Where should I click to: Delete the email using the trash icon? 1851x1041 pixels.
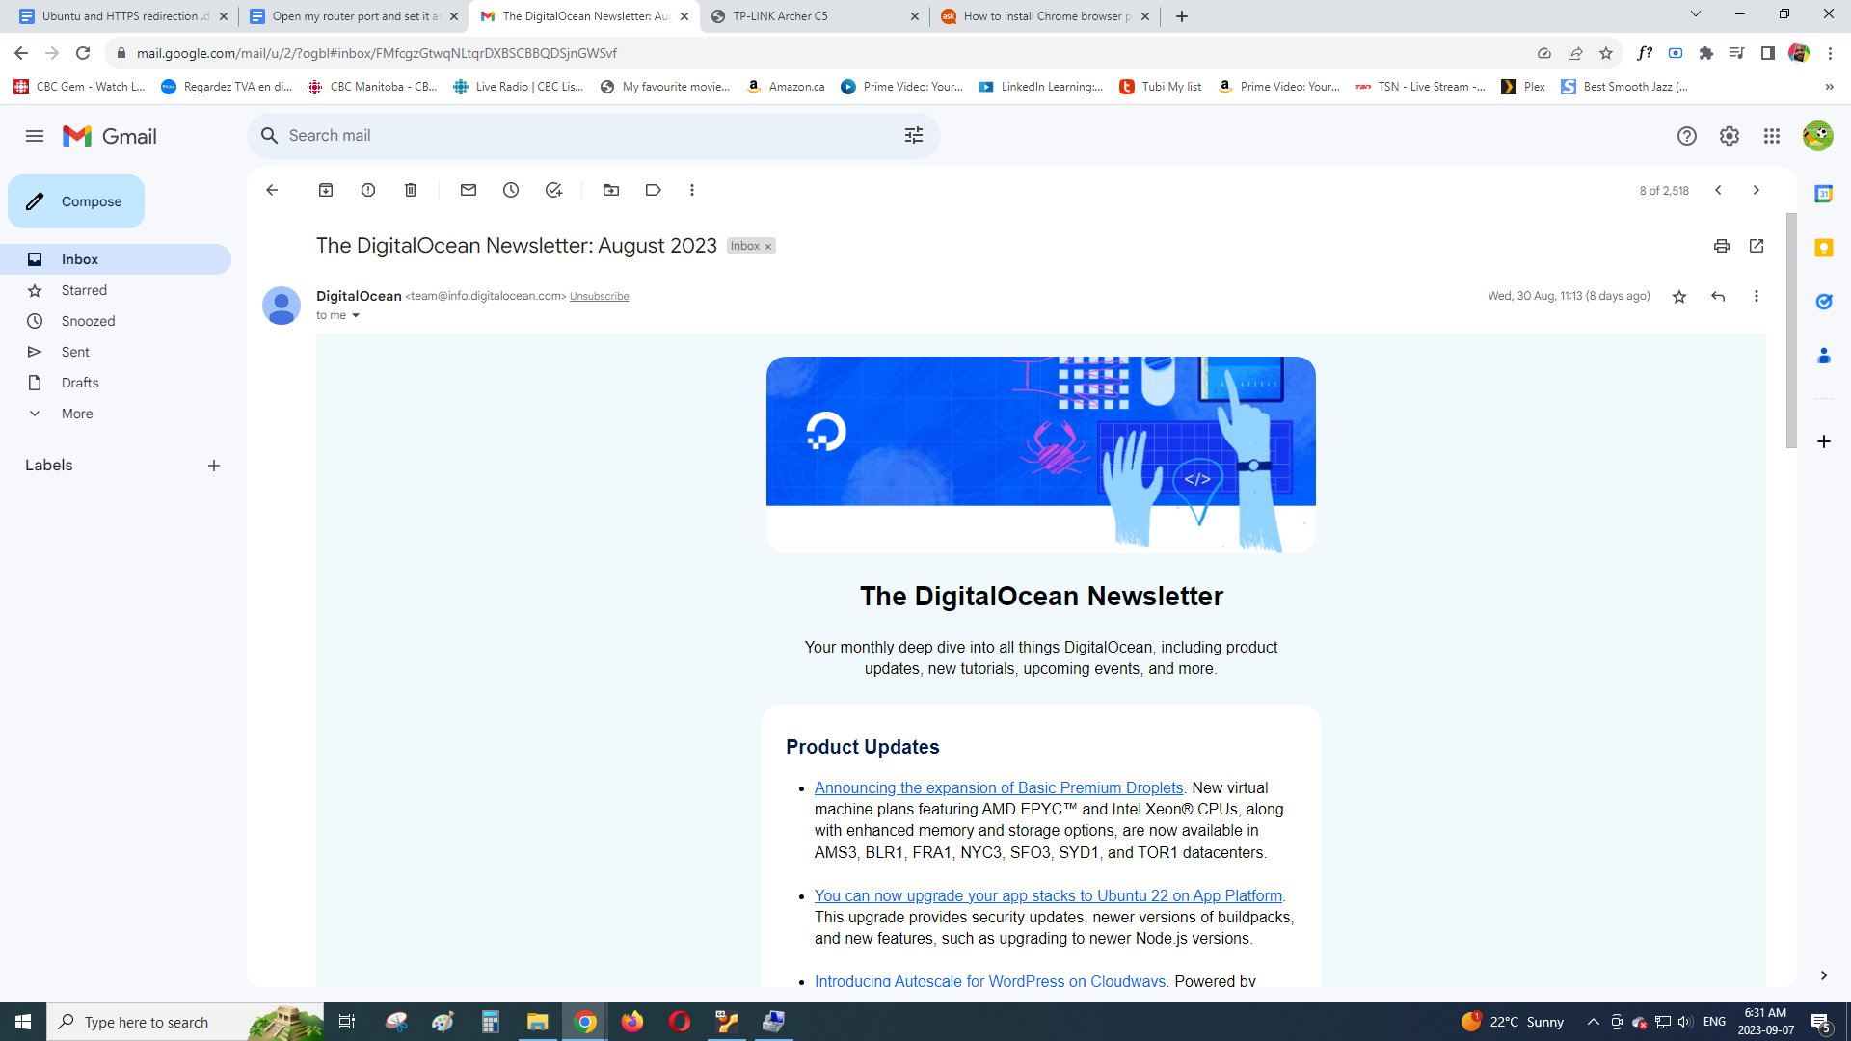pyautogui.click(x=411, y=190)
